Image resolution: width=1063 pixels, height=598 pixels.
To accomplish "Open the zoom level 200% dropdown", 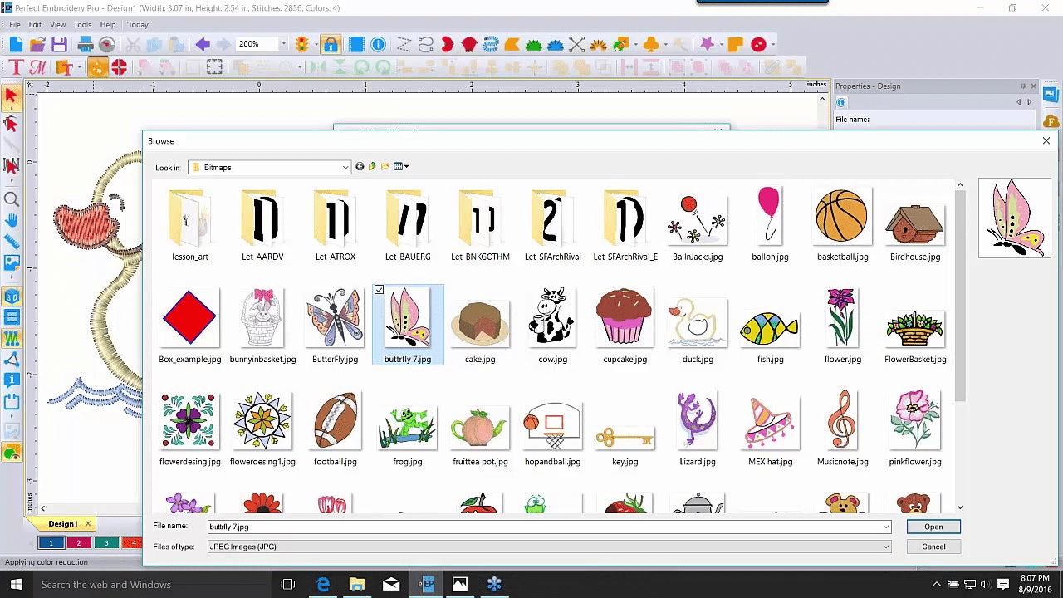I will pyautogui.click(x=283, y=44).
